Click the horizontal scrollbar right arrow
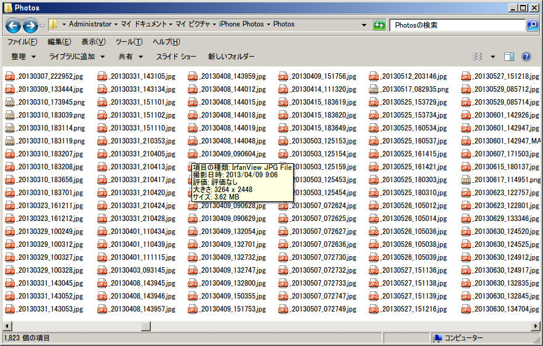Viewport: 543px width, 346px height. (x=537, y=326)
